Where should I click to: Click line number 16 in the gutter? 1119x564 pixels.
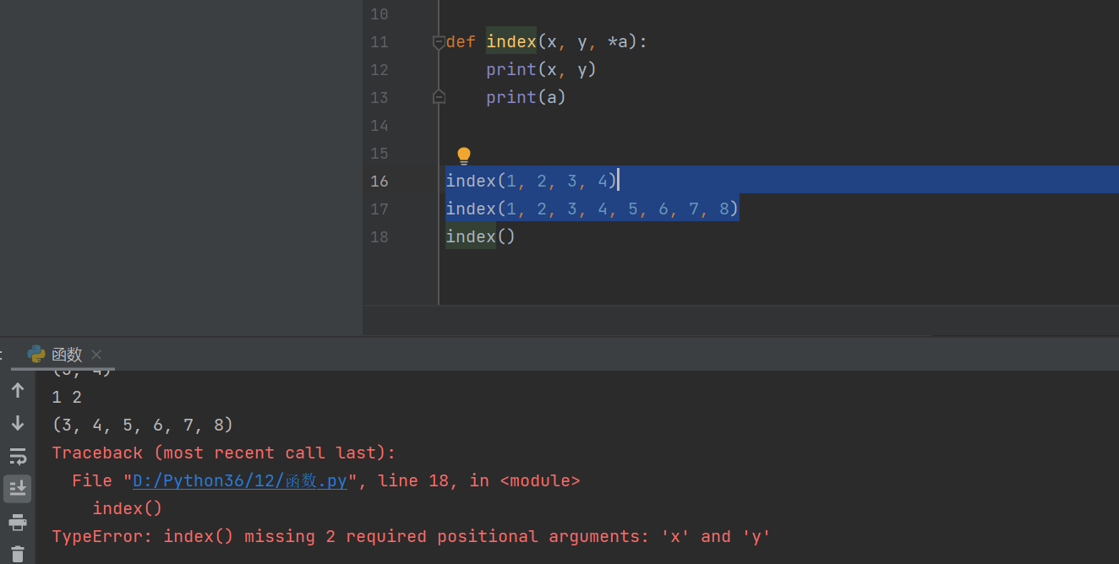click(x=379, y=181)
